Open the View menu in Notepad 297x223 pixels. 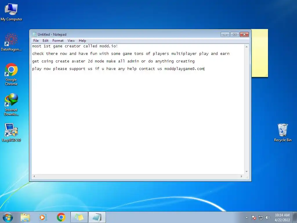(71, 41)
